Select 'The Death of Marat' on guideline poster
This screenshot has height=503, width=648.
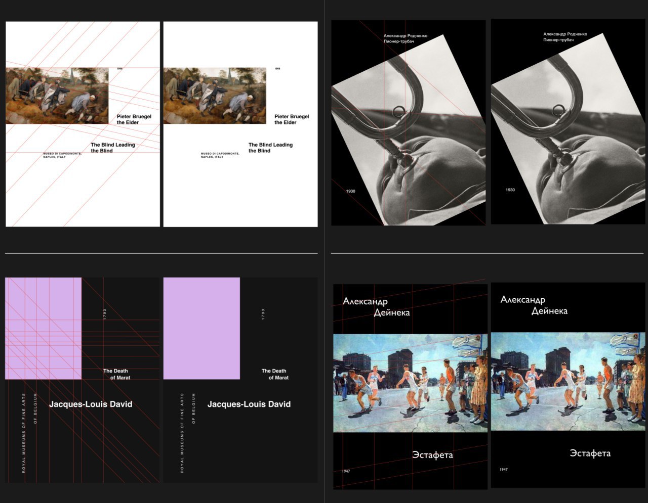(117, 374)
